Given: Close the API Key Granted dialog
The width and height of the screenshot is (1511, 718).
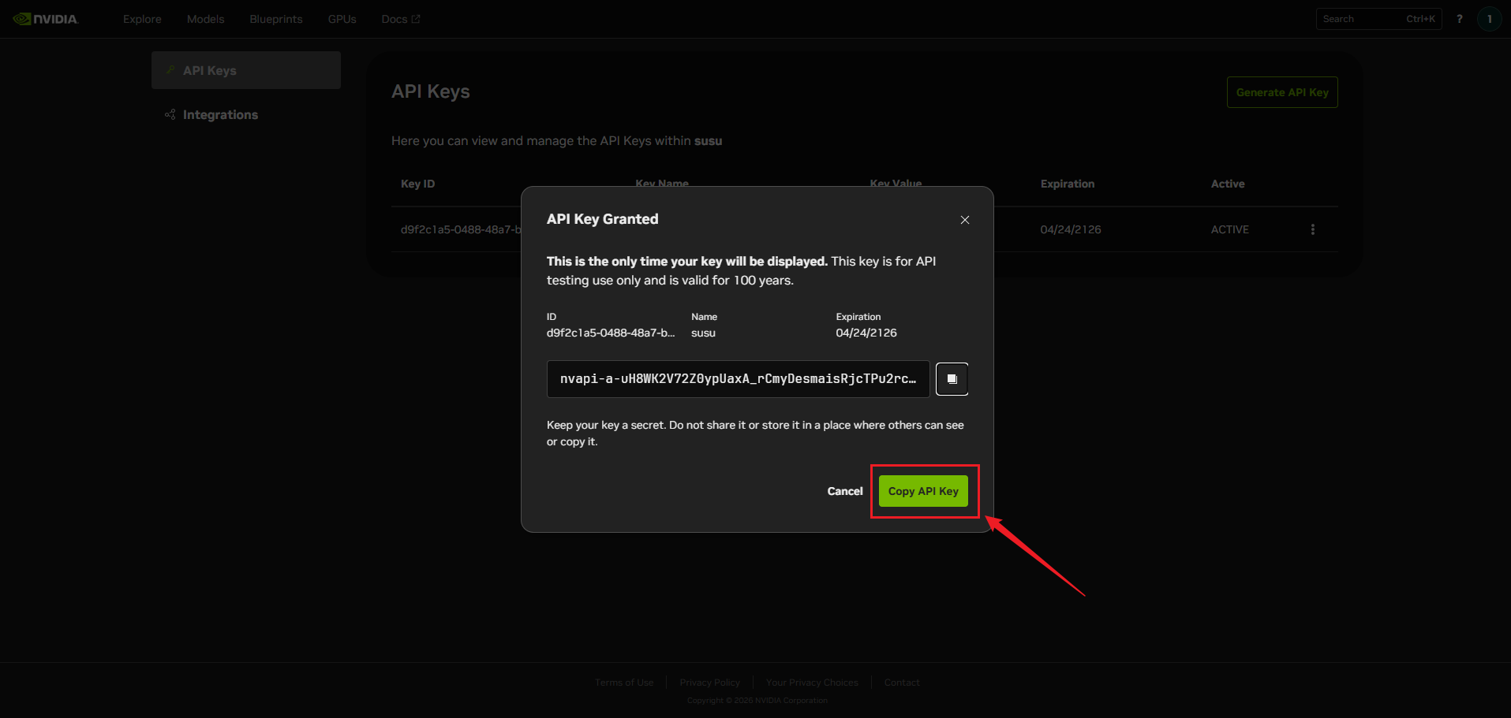Looking at the screenshot, I should (x=964, y=220).
